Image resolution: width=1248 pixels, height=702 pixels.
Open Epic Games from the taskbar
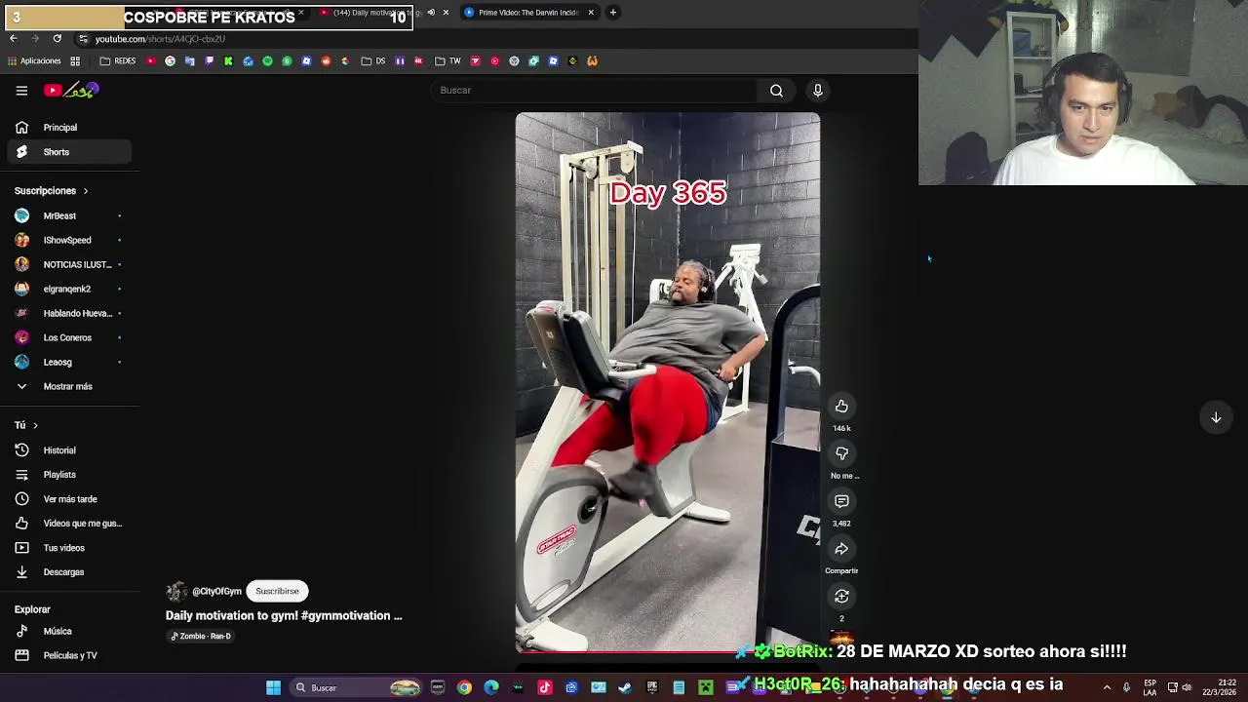pyautogui.click(x=652, y=687)
